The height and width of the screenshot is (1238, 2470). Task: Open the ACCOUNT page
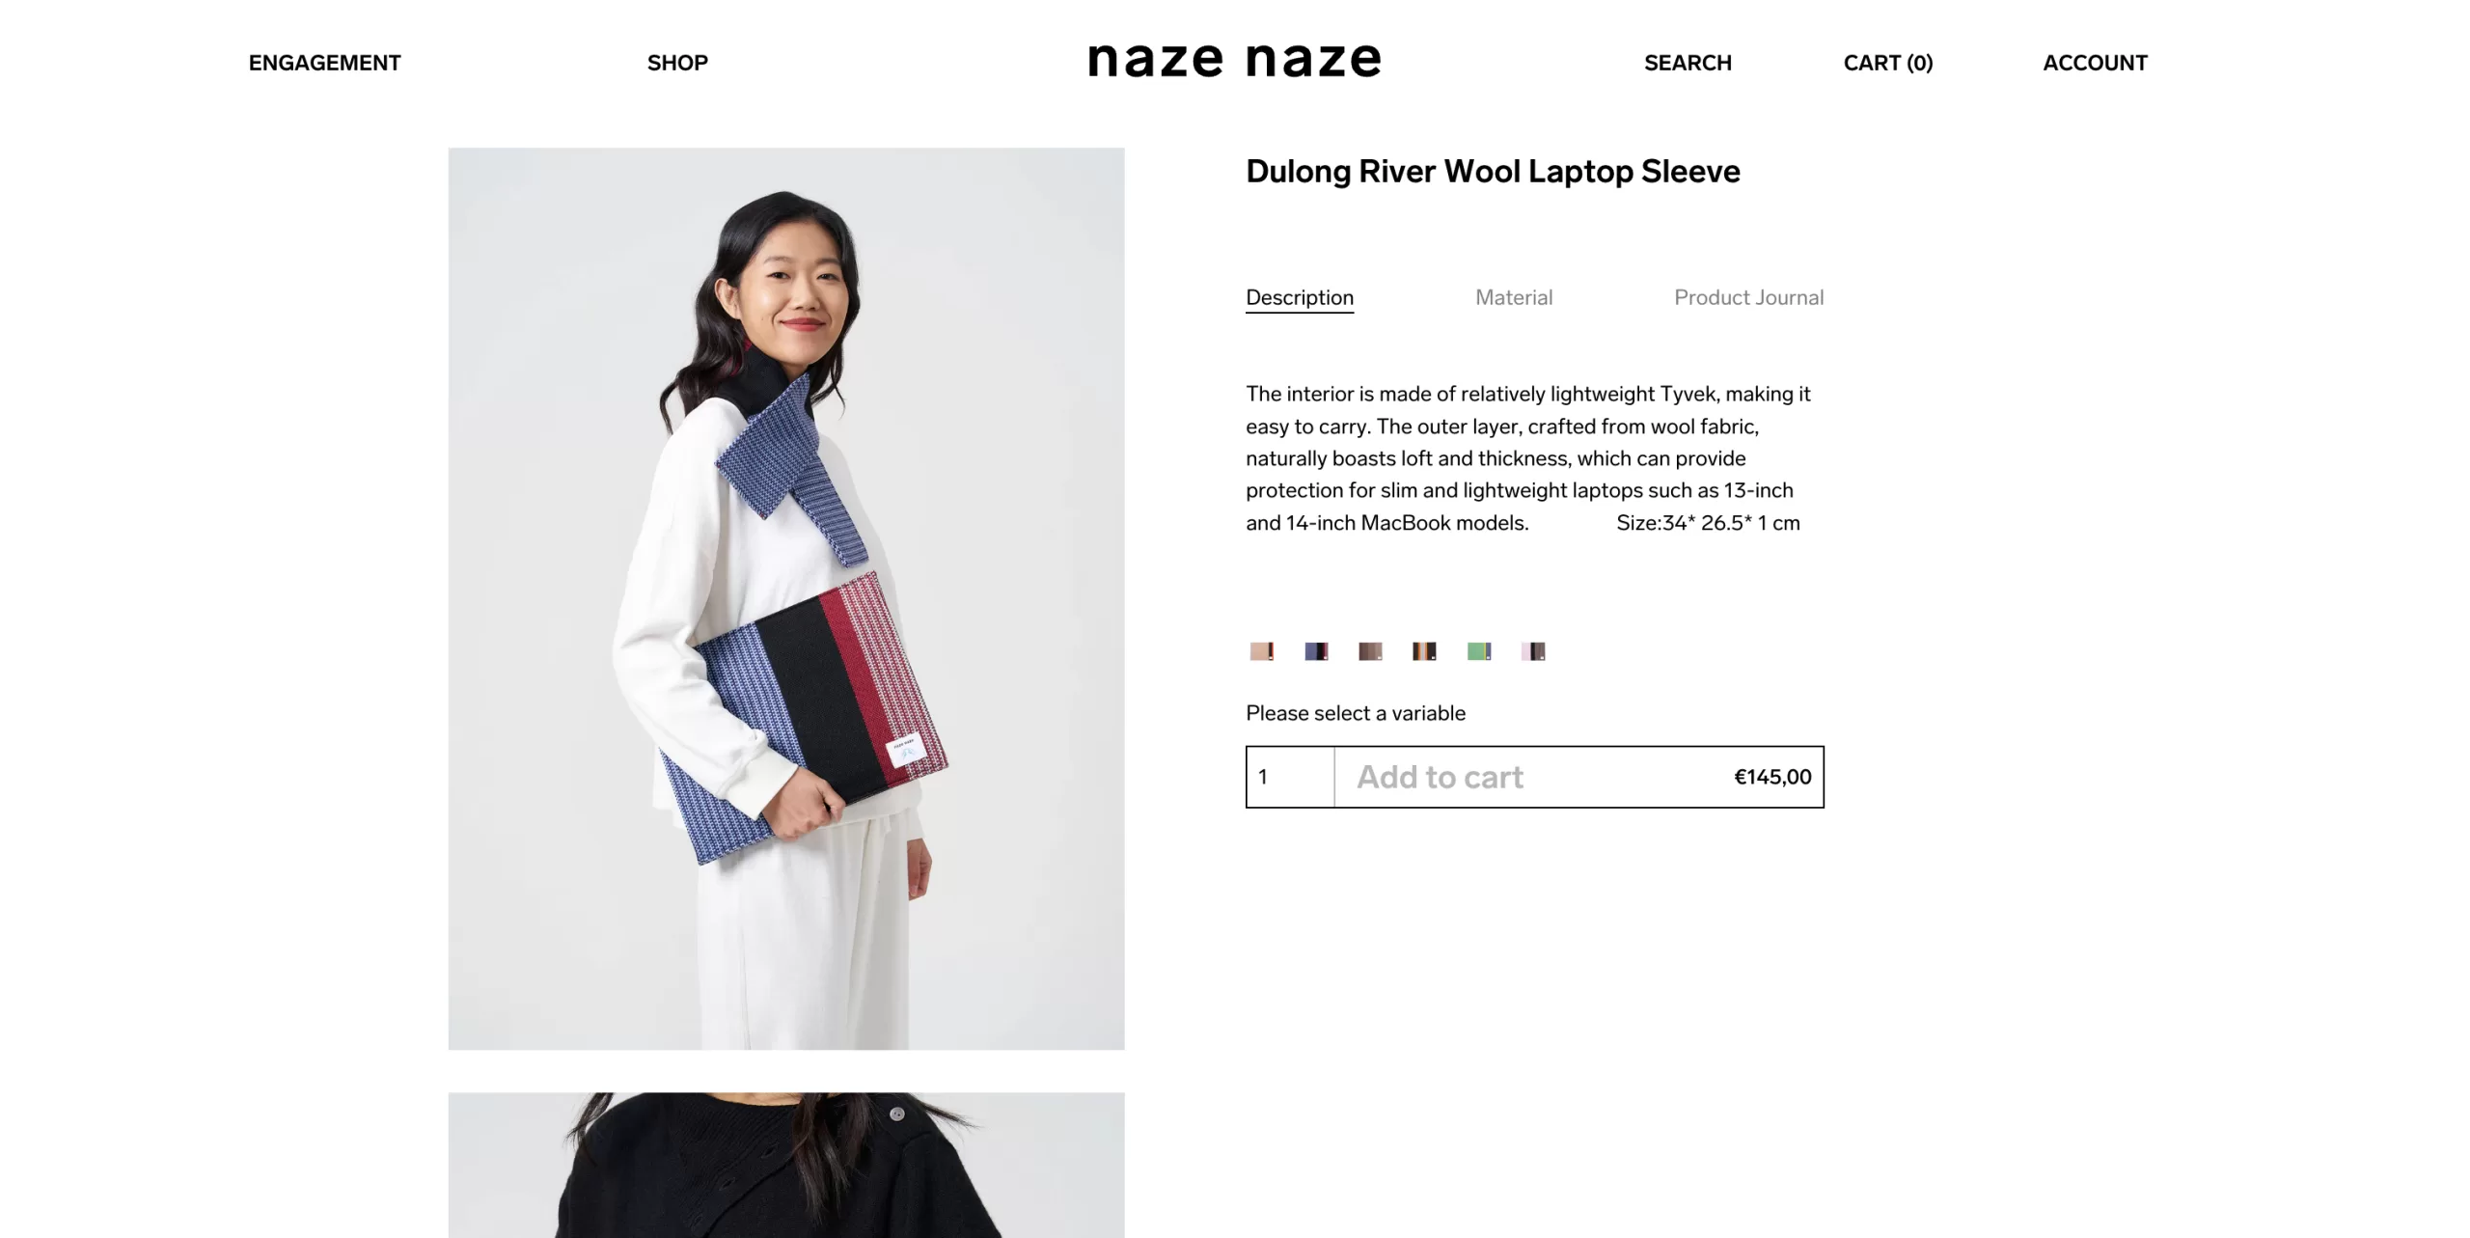[x=2095, y=63]
